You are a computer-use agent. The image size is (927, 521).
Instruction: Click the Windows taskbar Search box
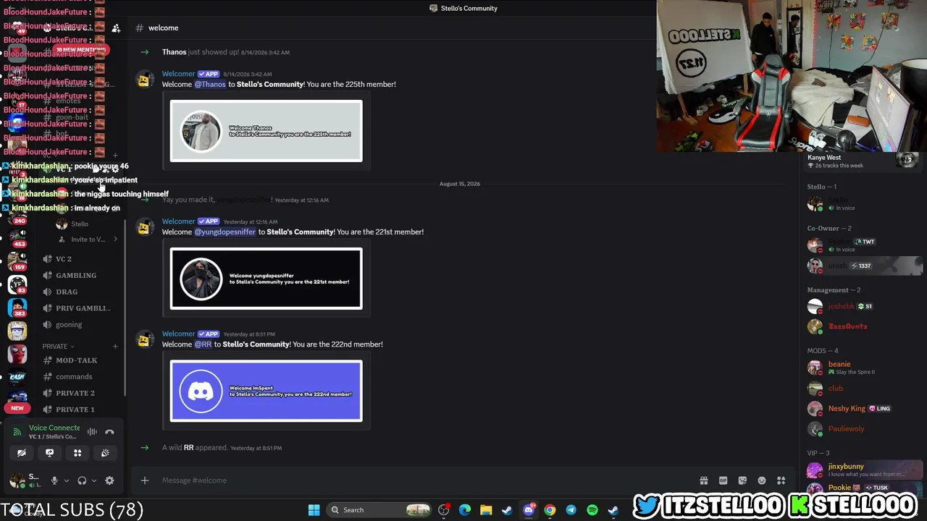[x=379, y=510]
